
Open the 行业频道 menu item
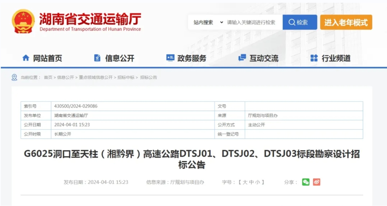pyautogui.click(x=336, y=58)
